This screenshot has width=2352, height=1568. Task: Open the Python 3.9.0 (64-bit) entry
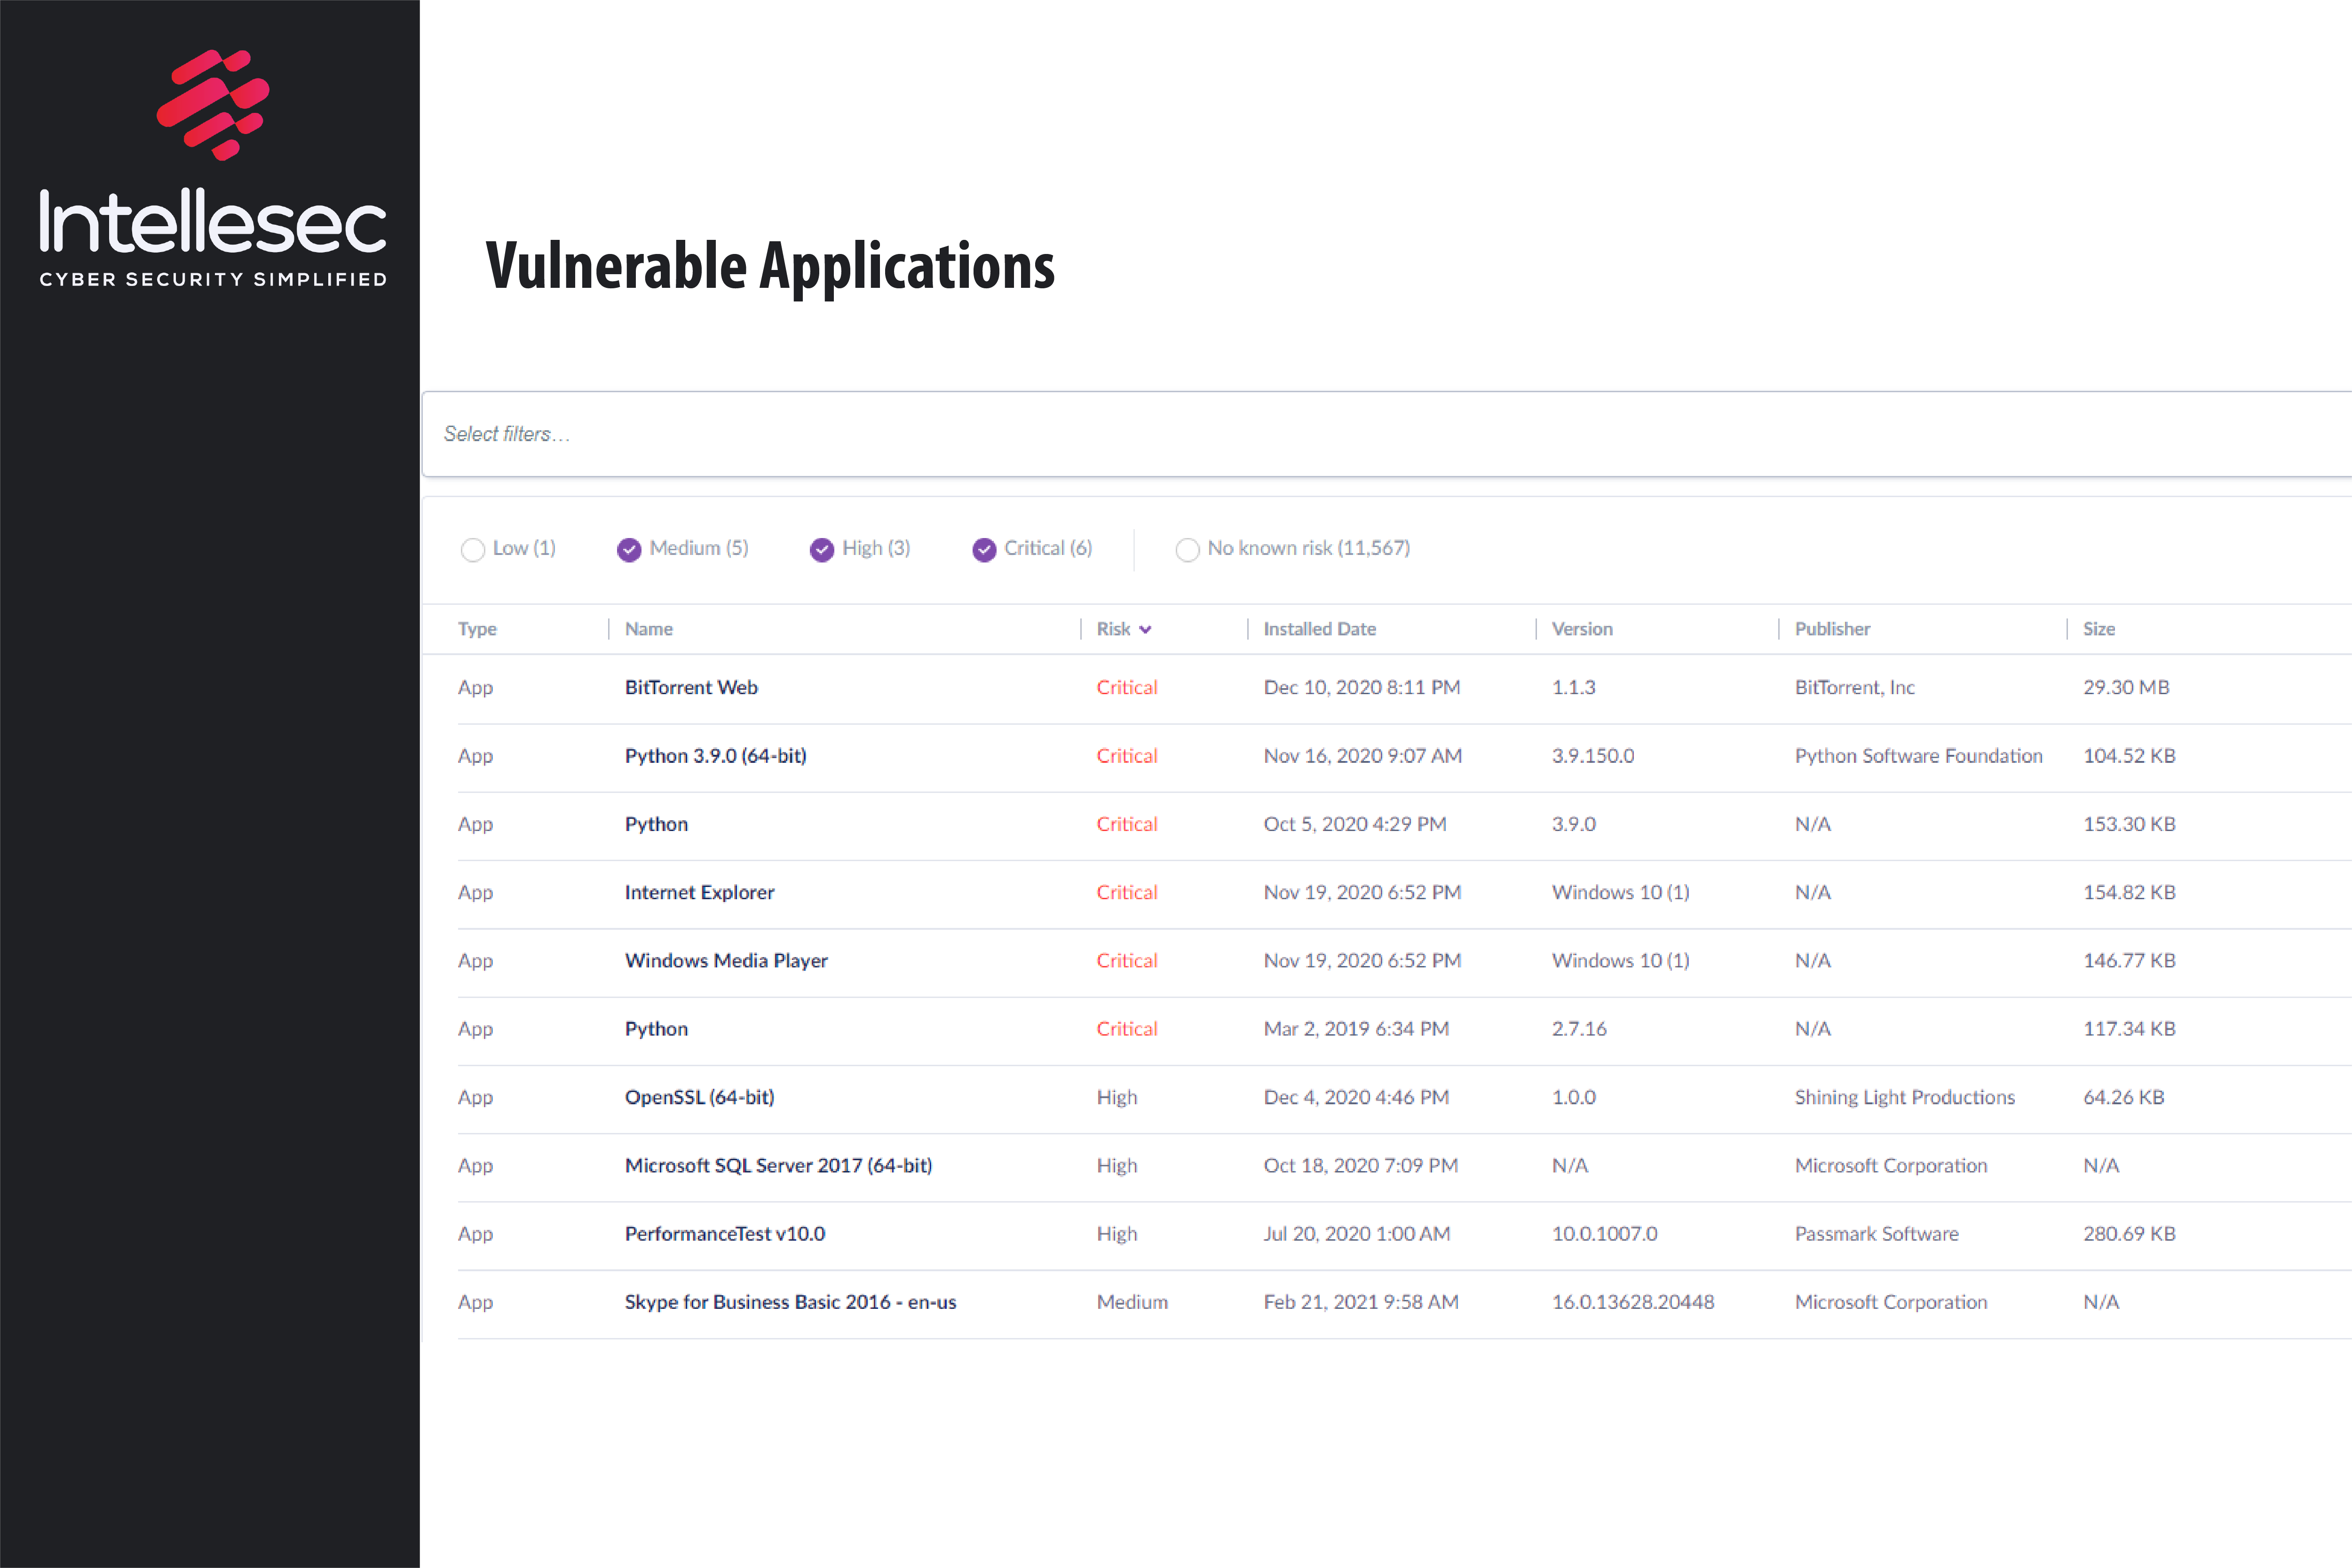[x=715, y=756]
